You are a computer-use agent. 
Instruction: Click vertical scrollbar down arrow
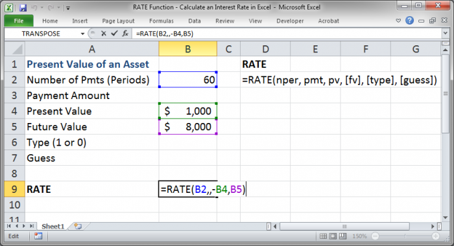[446, 218]
